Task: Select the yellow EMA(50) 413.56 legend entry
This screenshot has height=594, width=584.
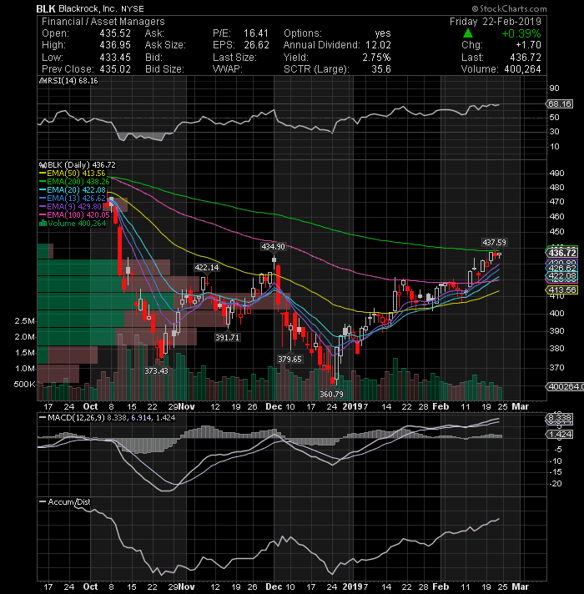Action: (73, 174)
